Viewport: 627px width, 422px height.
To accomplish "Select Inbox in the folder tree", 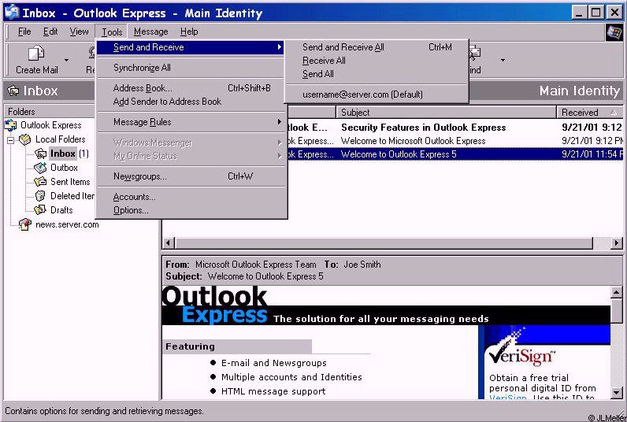I will 63,154.
